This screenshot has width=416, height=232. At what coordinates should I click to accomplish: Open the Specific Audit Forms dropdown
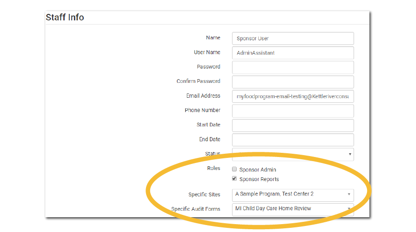293,208
